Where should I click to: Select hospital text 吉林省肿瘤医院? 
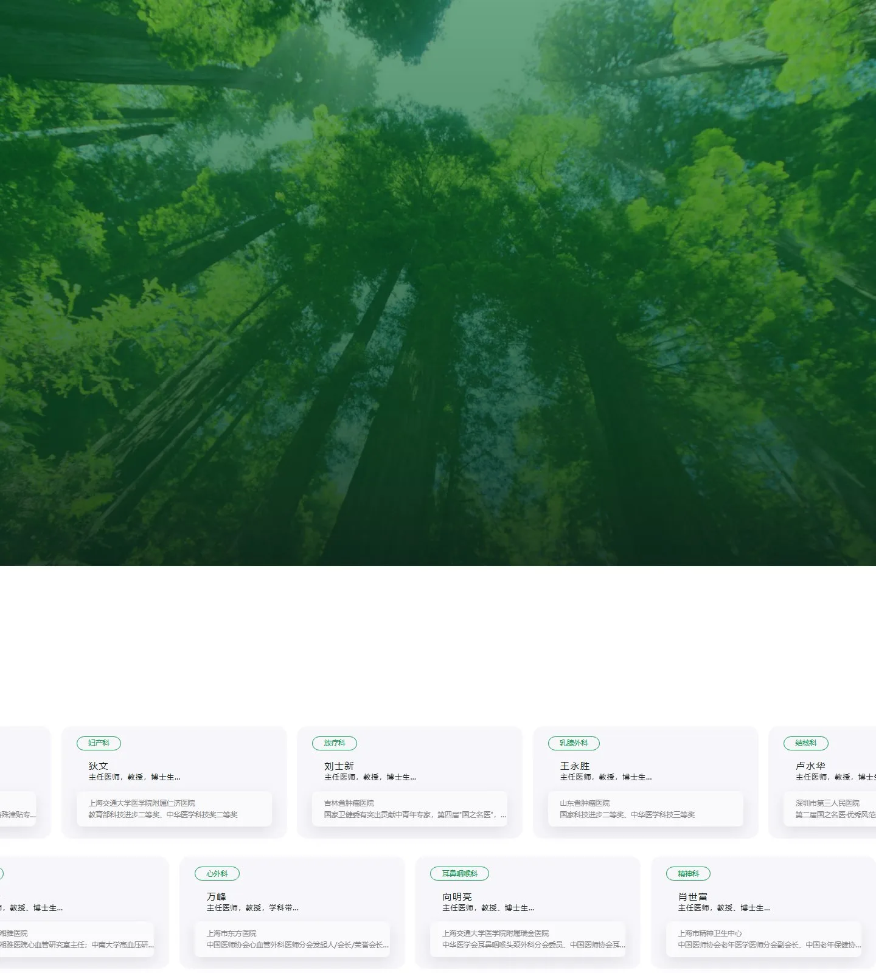click(x=349, y=803)
